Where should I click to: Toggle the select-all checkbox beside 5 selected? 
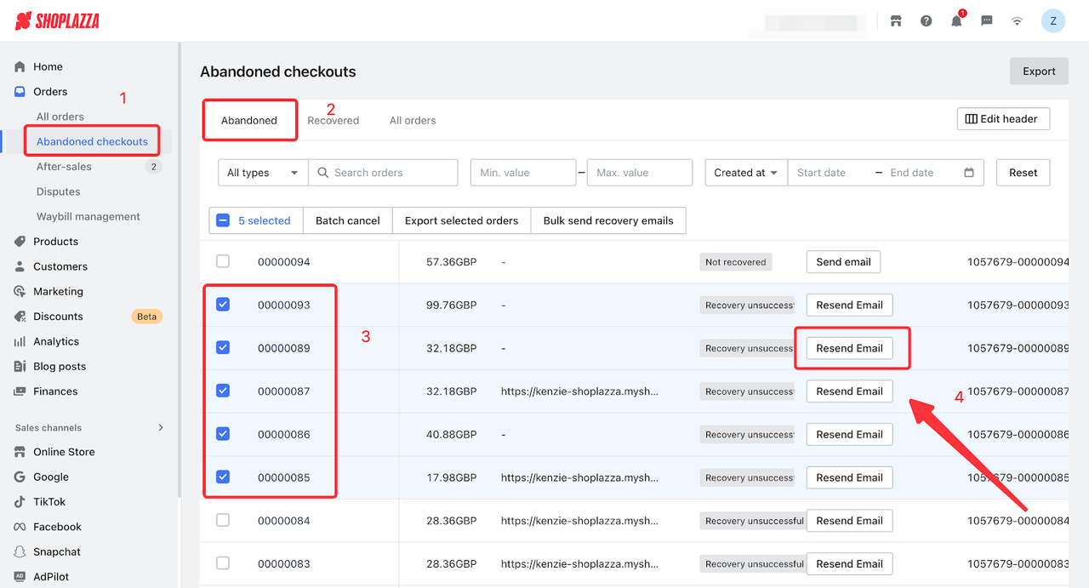[223, 220]
